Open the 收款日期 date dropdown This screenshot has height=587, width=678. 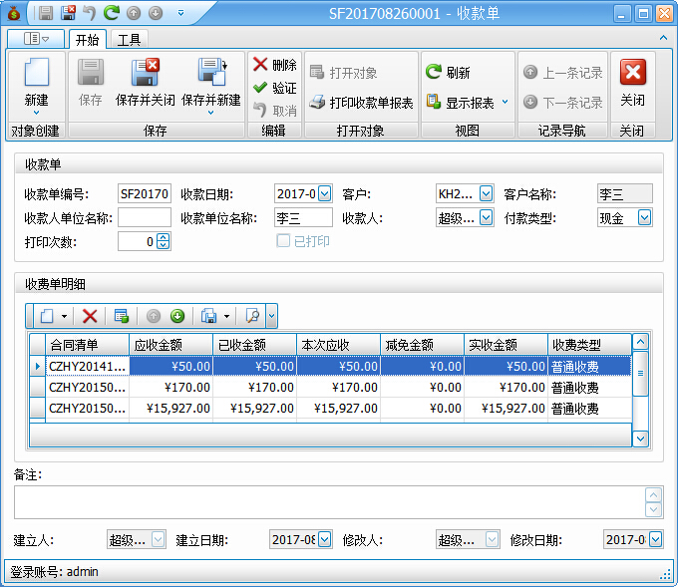pyautogui.click(x=323, y=193)
